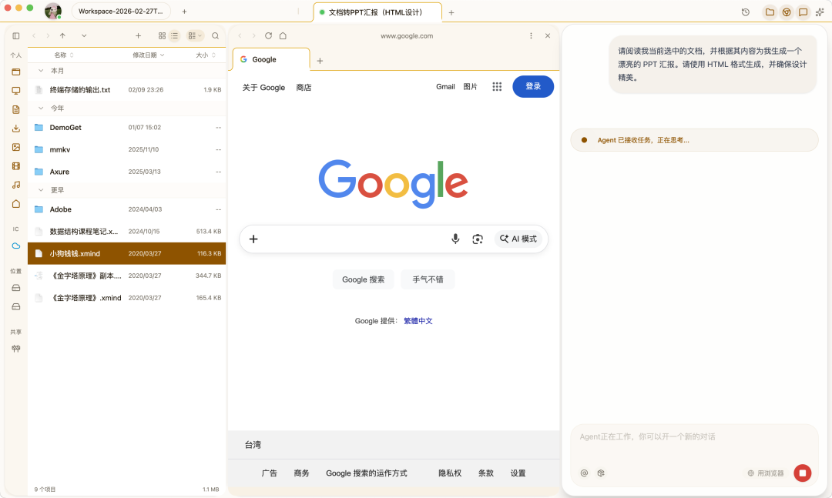Open a new browser tab
The height and width of the screenshot is (498, 832).
[320, 61]
